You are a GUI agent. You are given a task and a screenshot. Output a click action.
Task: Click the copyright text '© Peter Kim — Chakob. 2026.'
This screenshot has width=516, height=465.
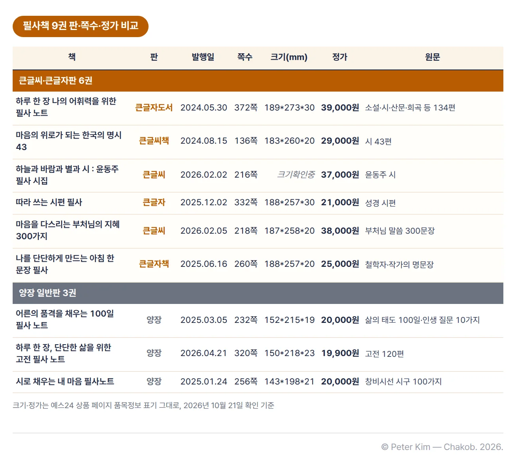(x=442, y=447)
